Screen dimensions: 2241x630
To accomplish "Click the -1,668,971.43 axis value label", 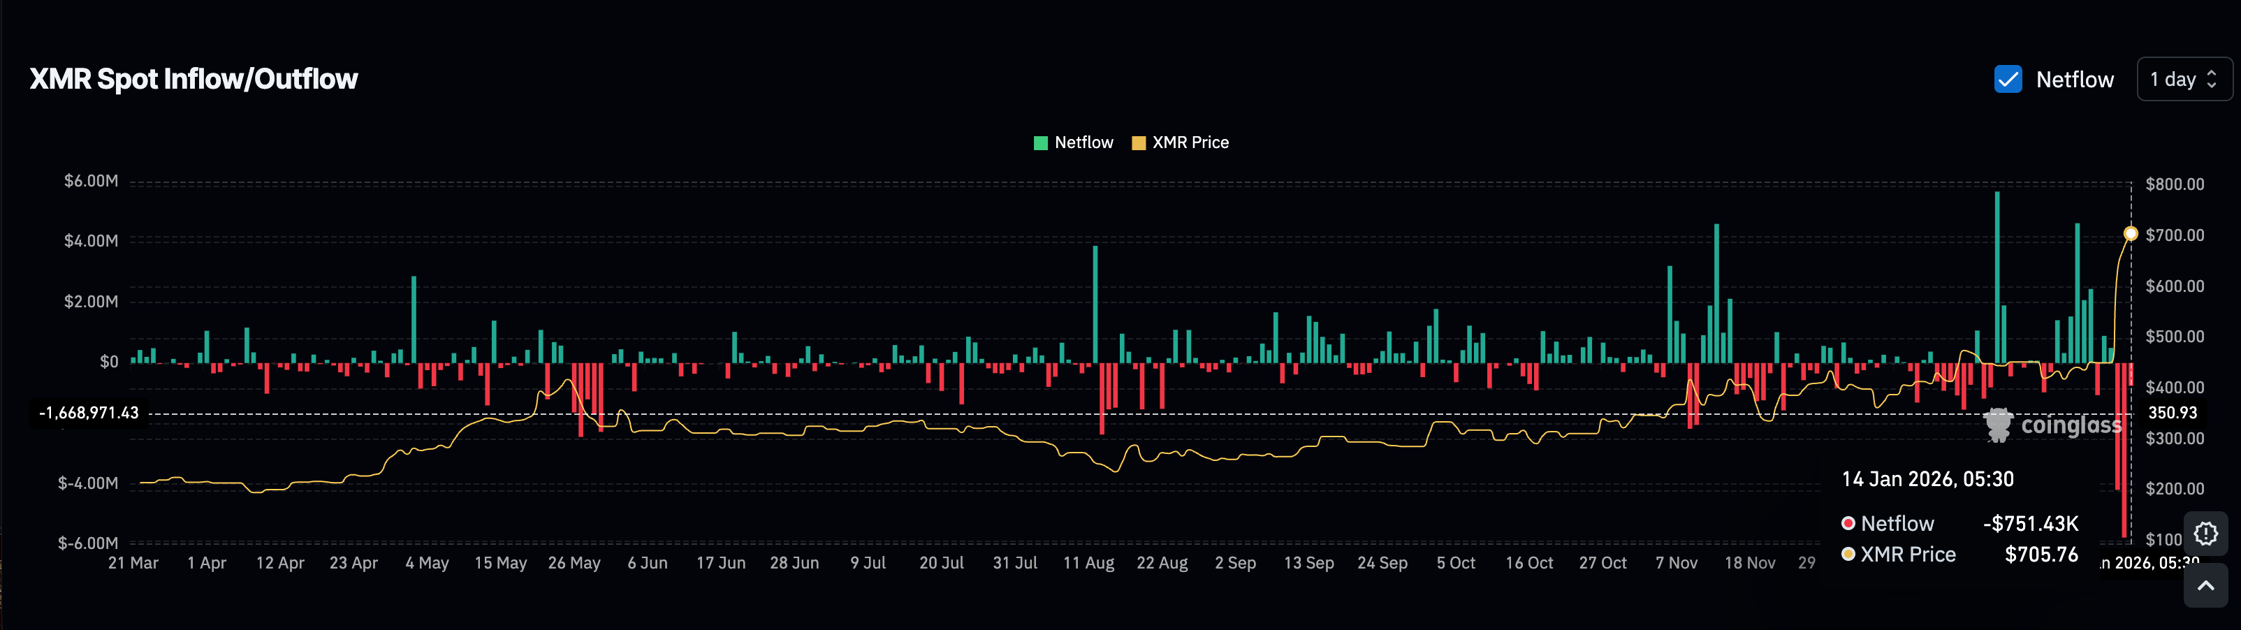I will tap(89, 413).
